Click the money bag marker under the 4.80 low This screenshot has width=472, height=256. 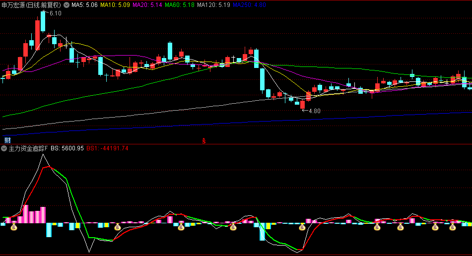coord(302,227)
